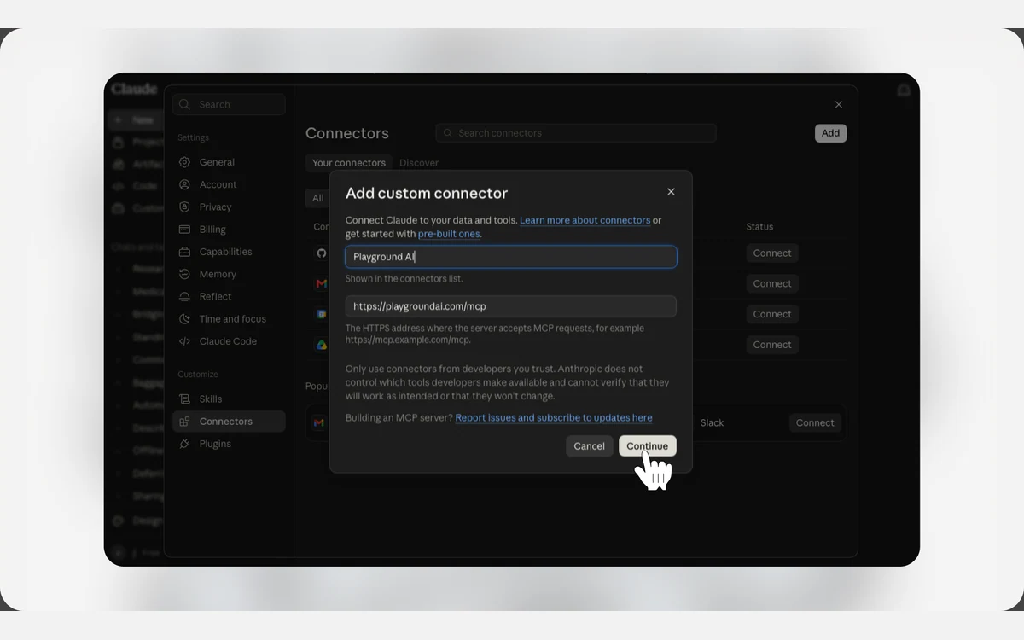This screenshot has height=640, width=1024.
Task: Connect the GitHub connector row
Action: (772, 253)
